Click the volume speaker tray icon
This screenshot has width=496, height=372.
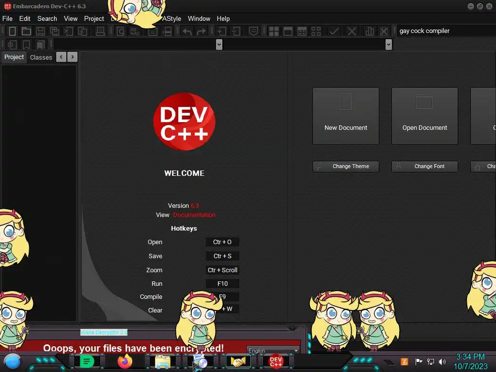(x=442, y=361)
